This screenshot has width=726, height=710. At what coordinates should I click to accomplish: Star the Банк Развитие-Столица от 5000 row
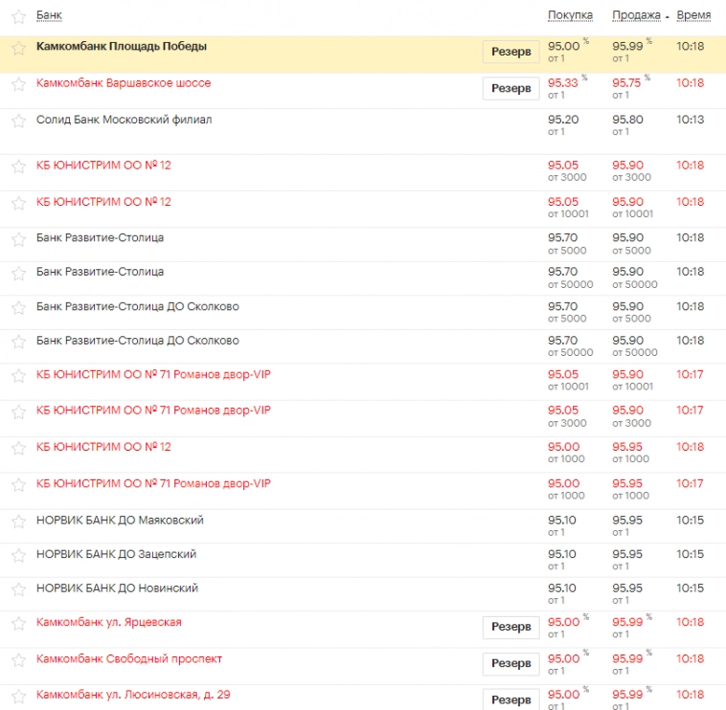point(19,239)
